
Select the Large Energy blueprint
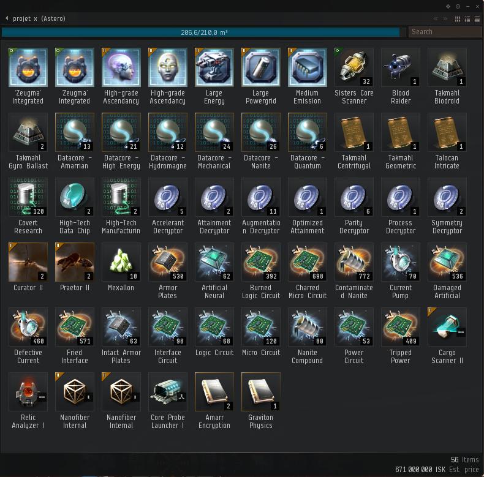point(214,67)
